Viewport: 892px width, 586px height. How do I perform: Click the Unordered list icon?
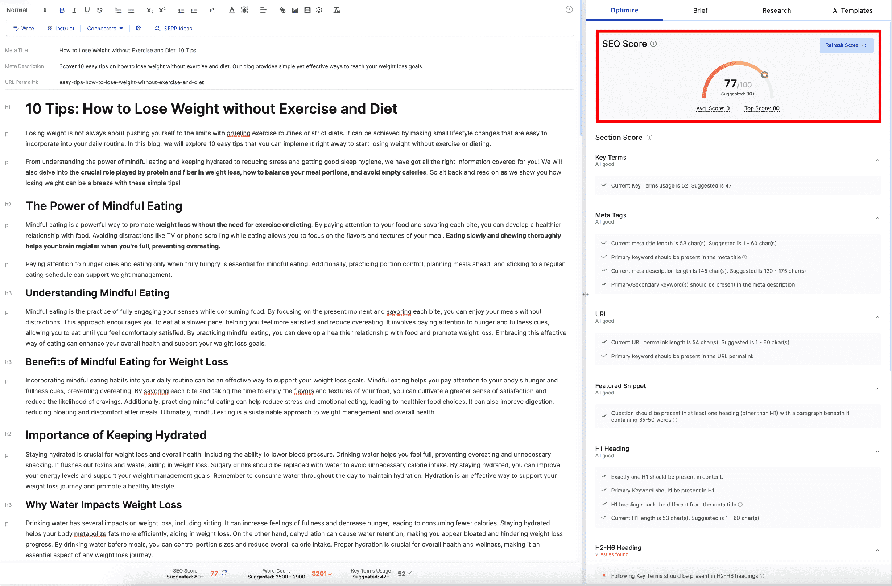tap(130, 9)
